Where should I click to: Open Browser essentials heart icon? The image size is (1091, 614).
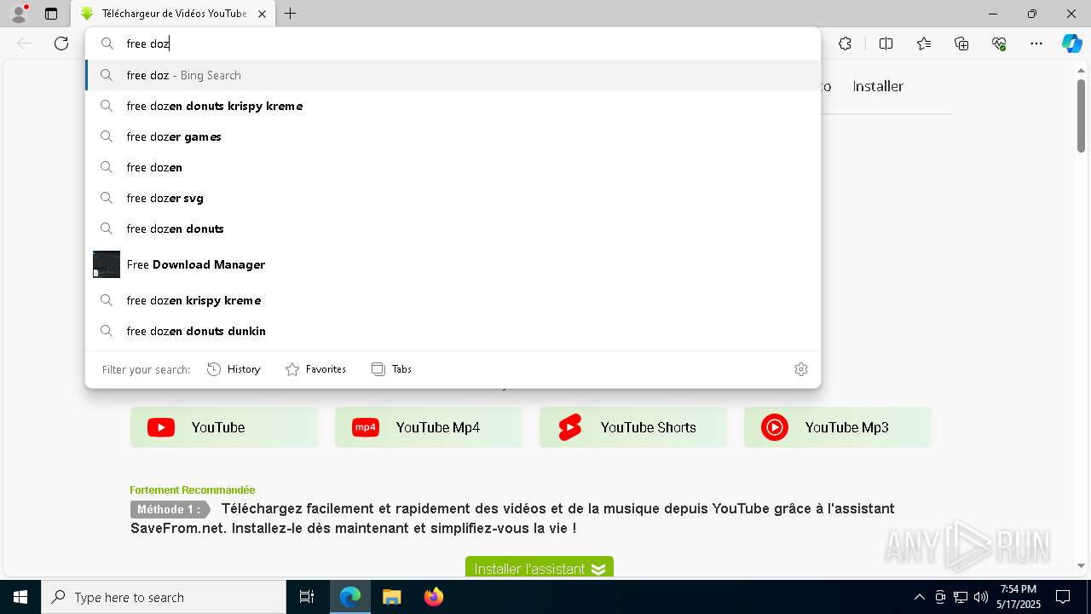click(x=999, y=43)
